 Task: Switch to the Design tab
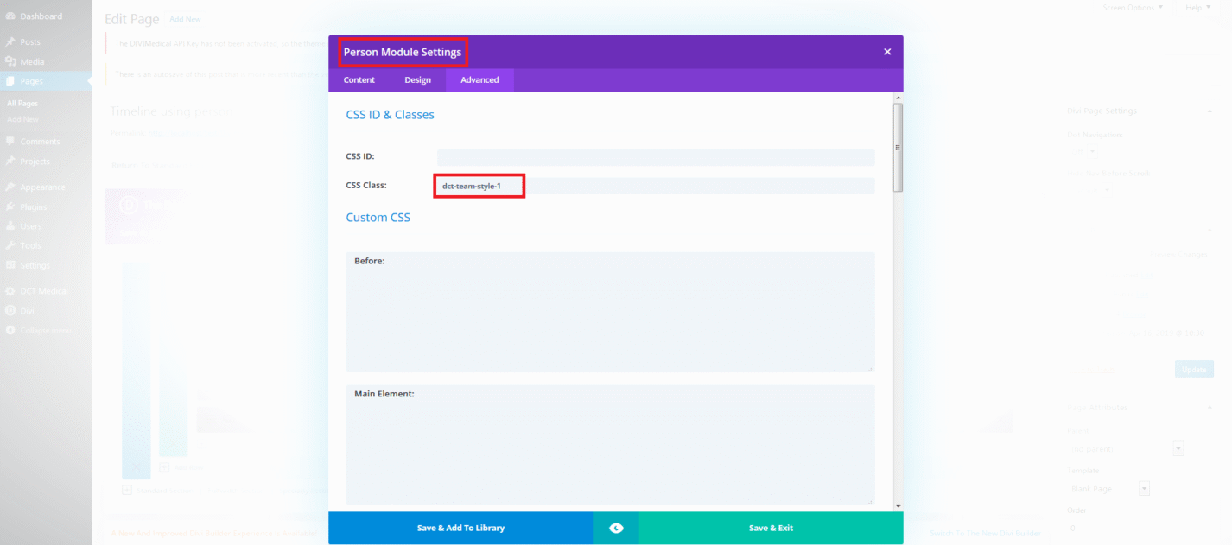tap(417, 79)
